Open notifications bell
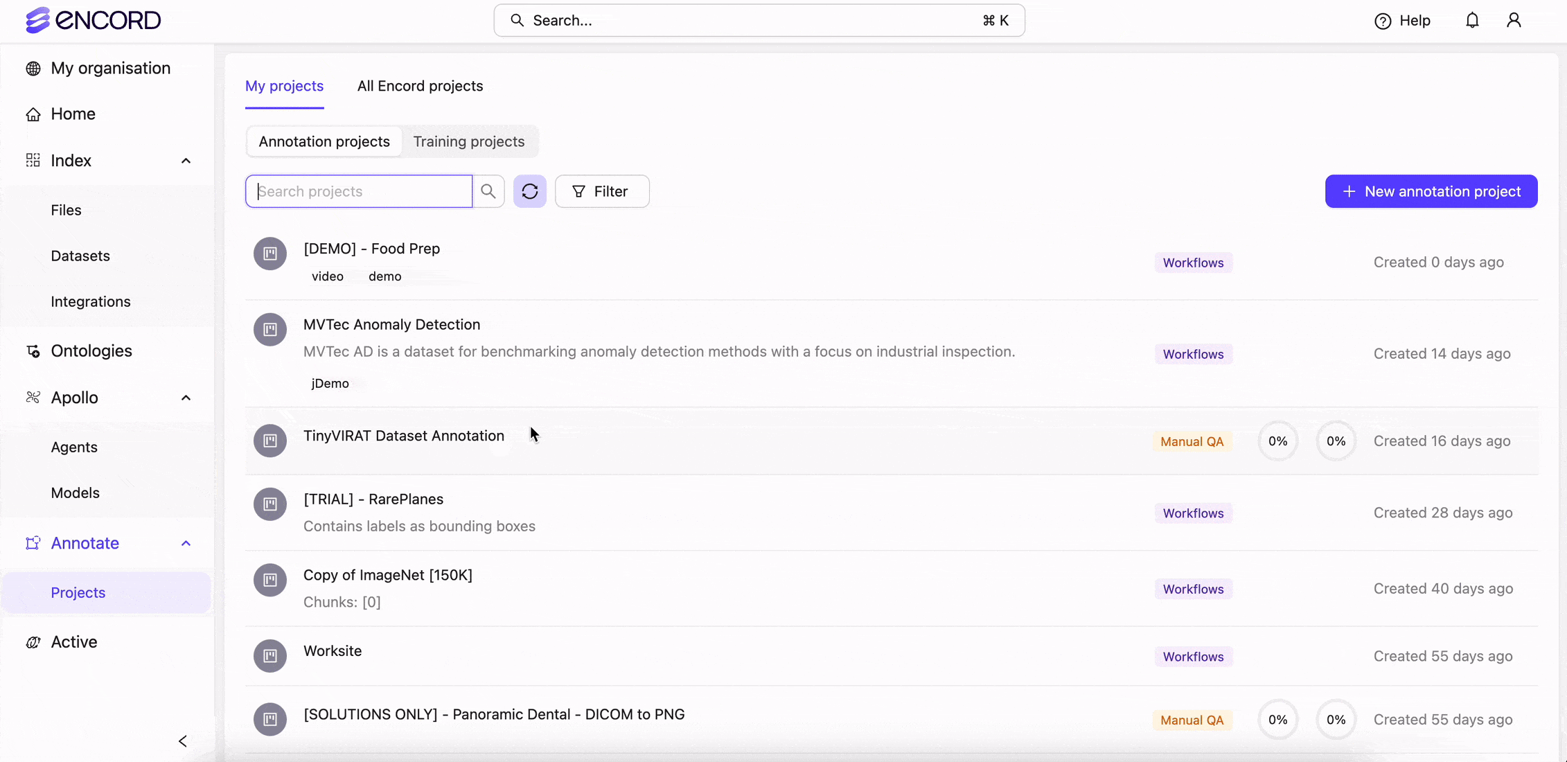 coord(1472,20)
